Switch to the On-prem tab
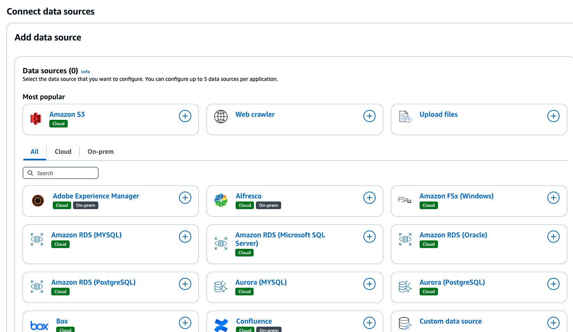The height and width of the screenshot is (332, 573). [101, 151]
